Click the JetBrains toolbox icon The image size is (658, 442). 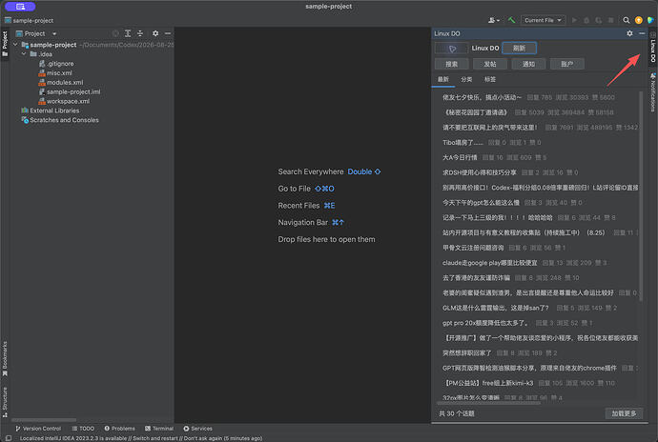[x=650, y=20]
